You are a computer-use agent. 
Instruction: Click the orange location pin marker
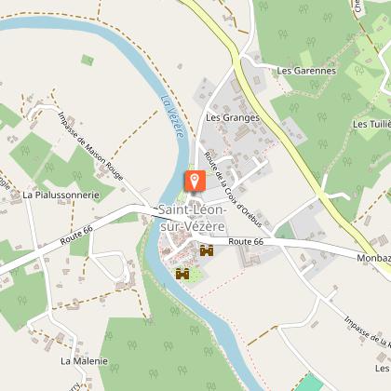(195, 181)
